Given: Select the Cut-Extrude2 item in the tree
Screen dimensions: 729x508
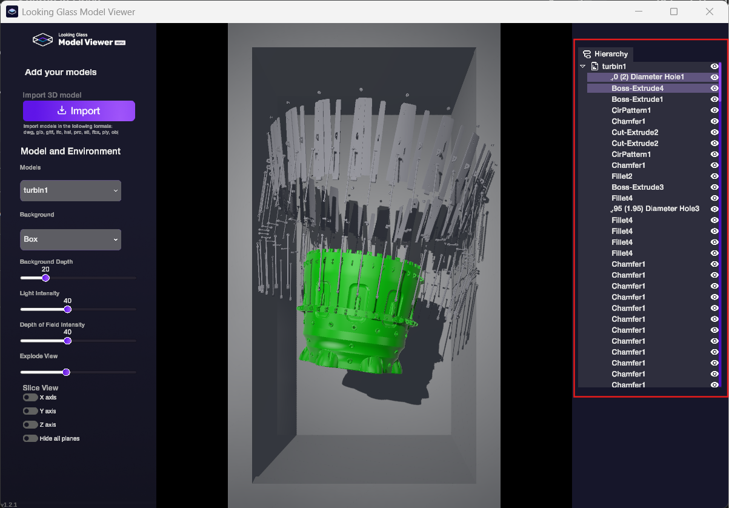Looking at the screenshot, I should (x=634, y=132).
